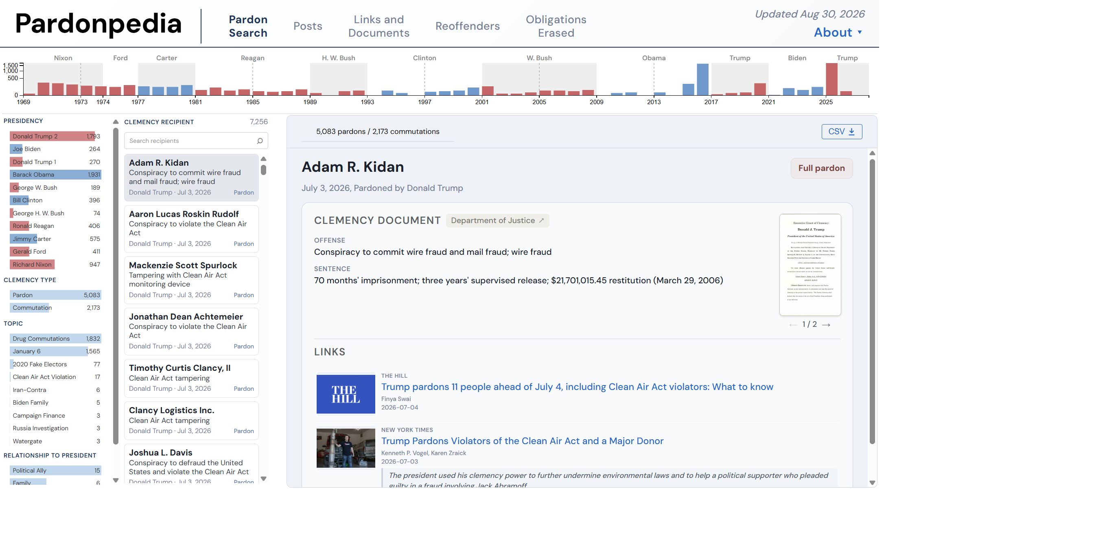
Task: Filter by Barack Obama presidency
Action: (55, 175)
